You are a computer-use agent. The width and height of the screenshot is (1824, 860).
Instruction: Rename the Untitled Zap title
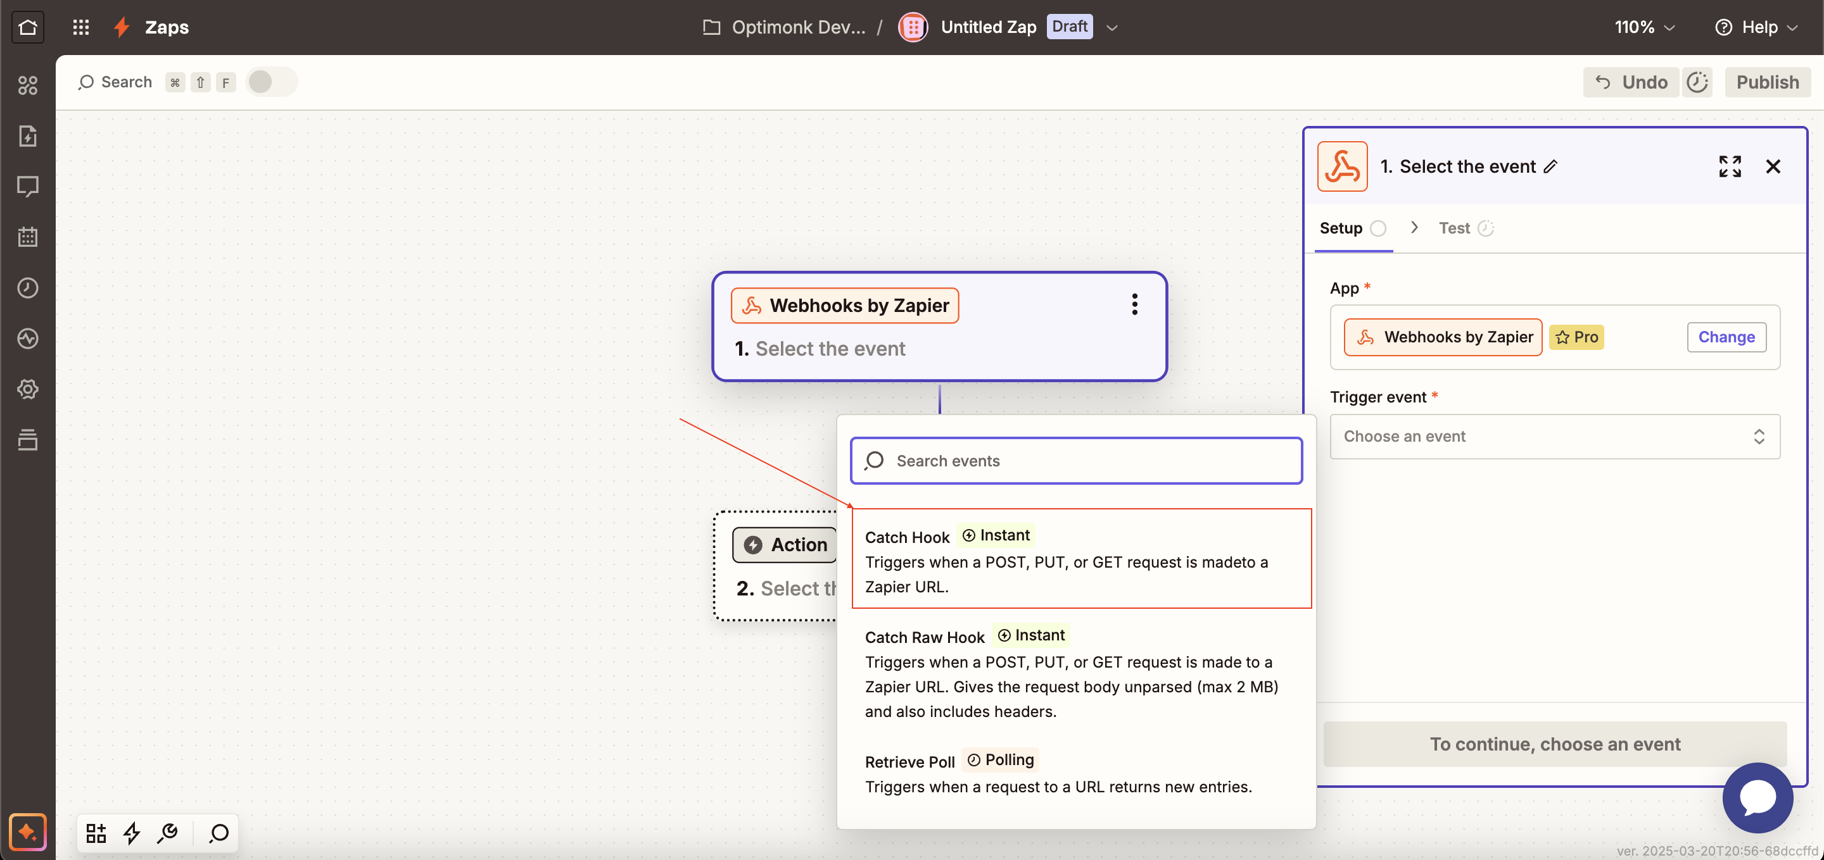pos(989,27)
